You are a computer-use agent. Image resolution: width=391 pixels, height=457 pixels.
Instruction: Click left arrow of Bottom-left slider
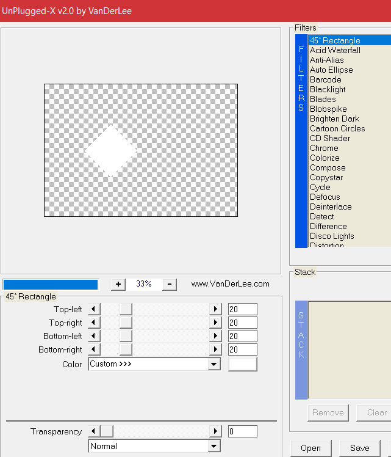click(94, 336)
